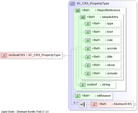Click AG icon beside ObjectReference
Viewport: 138px width, 113px height.
(x=77, y=11)
